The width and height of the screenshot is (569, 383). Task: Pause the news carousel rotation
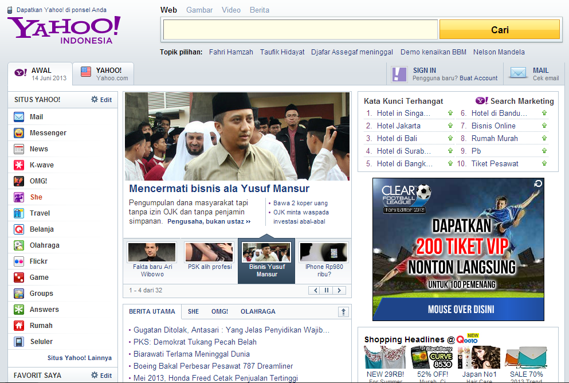click(327, 290)
